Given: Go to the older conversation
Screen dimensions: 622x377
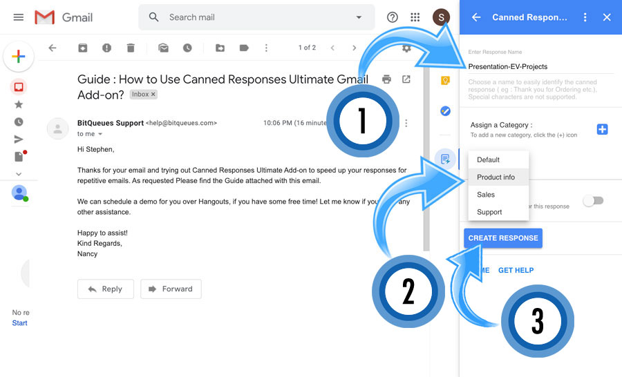Looking at the screenshot, I should coord(355,48).
